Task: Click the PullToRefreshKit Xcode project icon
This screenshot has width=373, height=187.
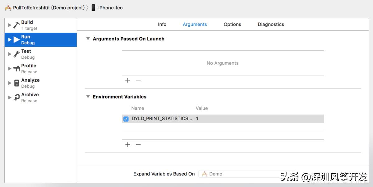Action: pos(8,8)
